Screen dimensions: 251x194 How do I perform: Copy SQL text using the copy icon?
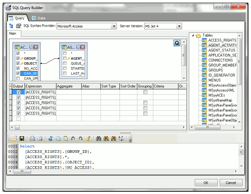tap(58, 138)
